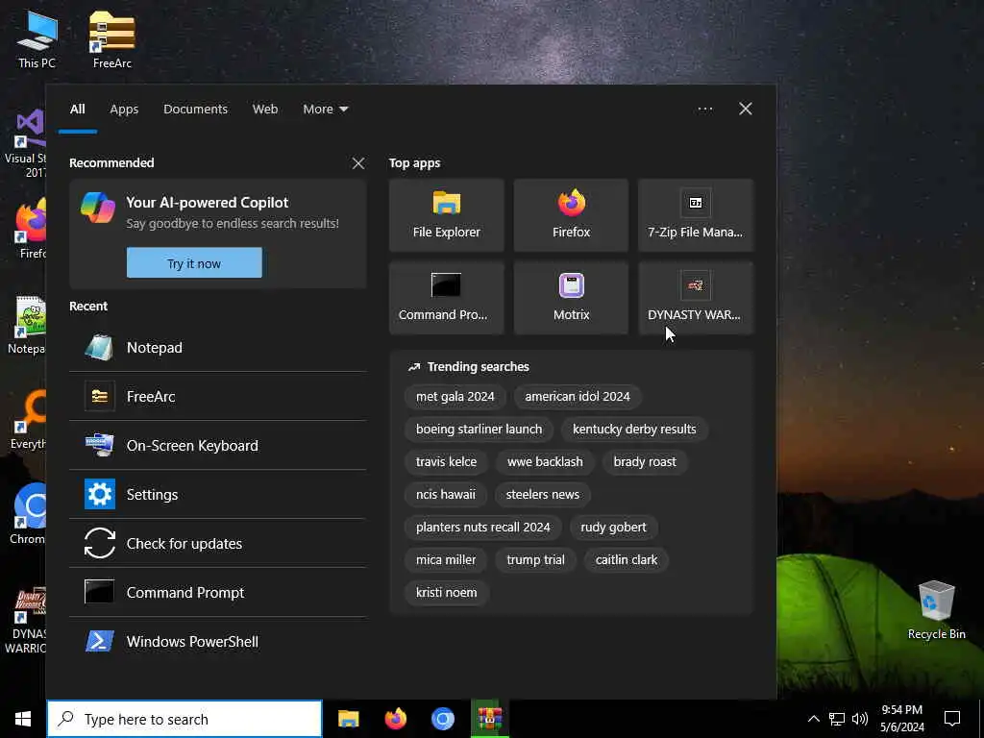Open the notification center icon

[952, 719]
